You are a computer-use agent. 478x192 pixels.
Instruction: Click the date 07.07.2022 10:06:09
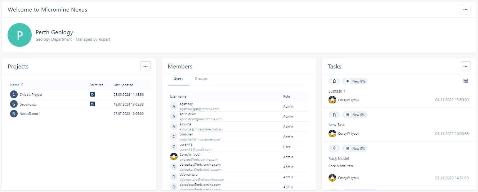click(129, 114)
